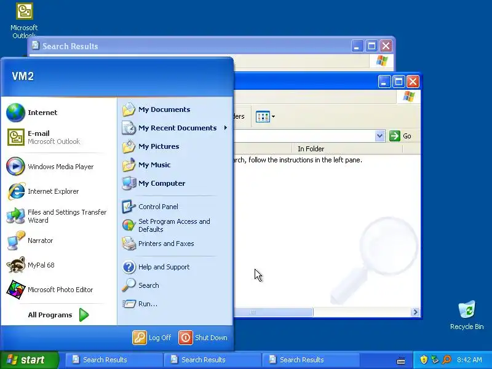492x369 pixels.
Task: Expand My Recent Documents submenu
Action: 175,128
